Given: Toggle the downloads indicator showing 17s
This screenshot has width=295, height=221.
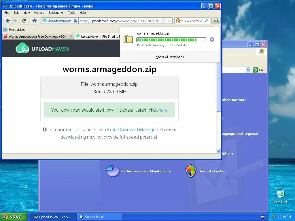Looking at the screenshot, I should 216,21.
